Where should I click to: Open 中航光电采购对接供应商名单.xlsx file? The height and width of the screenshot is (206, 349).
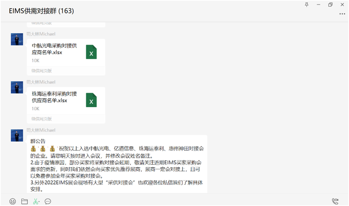(x=66, y=57)
